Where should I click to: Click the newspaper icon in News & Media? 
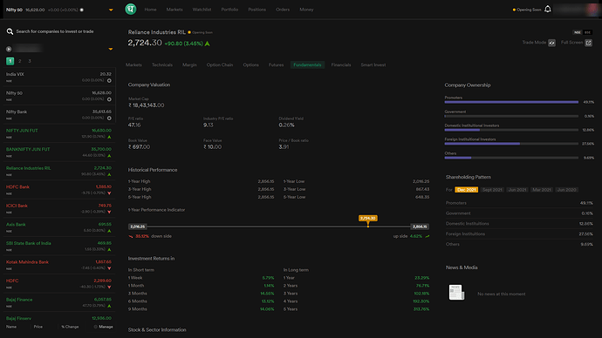456,293
